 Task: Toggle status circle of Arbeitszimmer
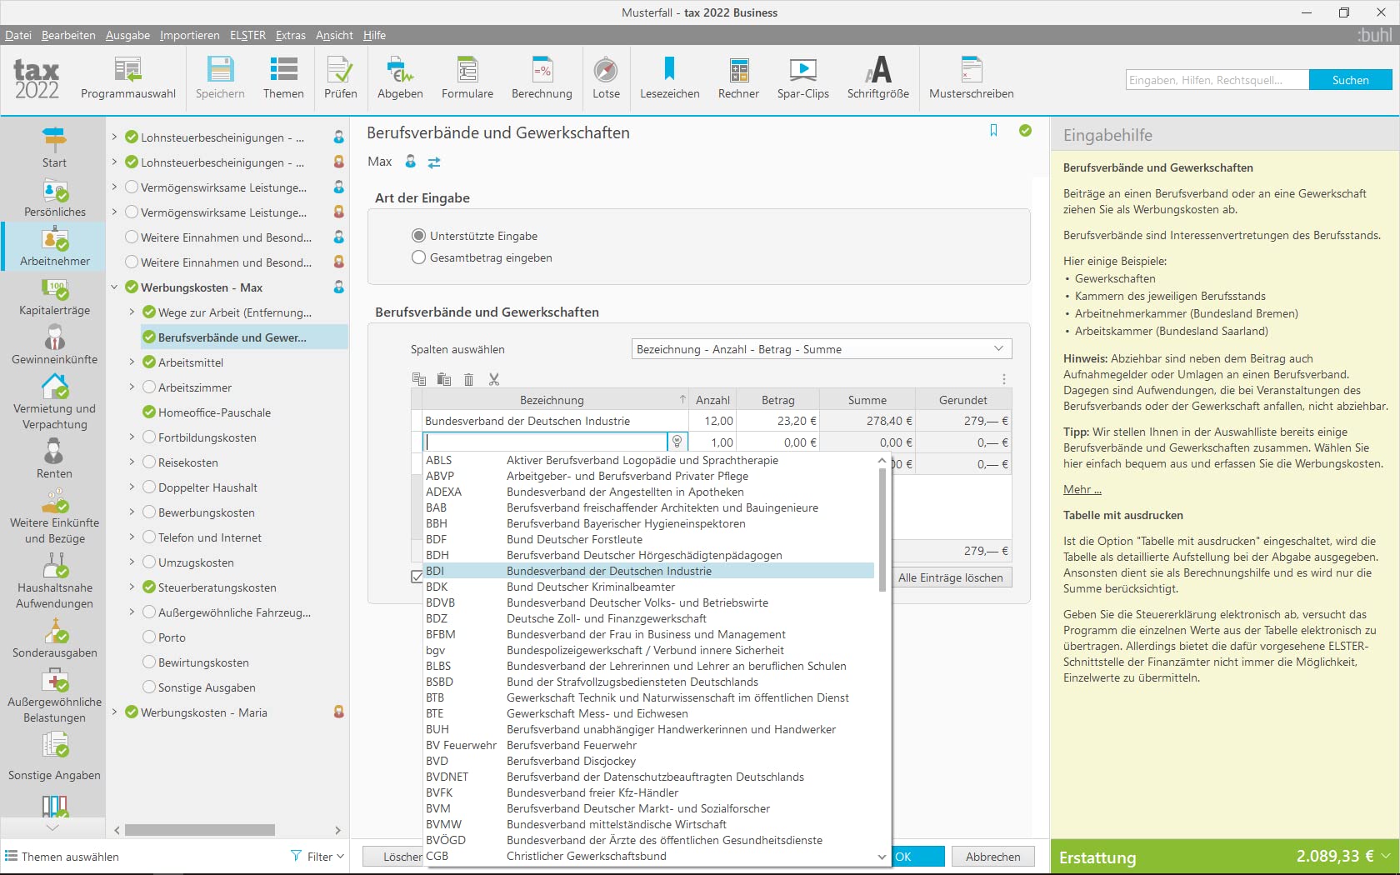pos(149,387)
